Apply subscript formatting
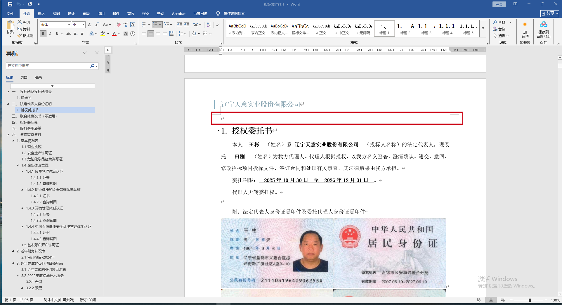Image resolution: width=562 pixels, height=305 pixels. click(76, 34)
